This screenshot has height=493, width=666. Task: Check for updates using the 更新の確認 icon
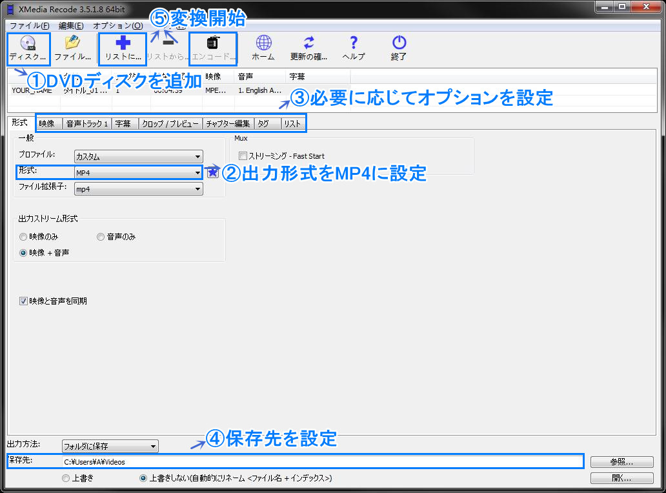(308, 46)
